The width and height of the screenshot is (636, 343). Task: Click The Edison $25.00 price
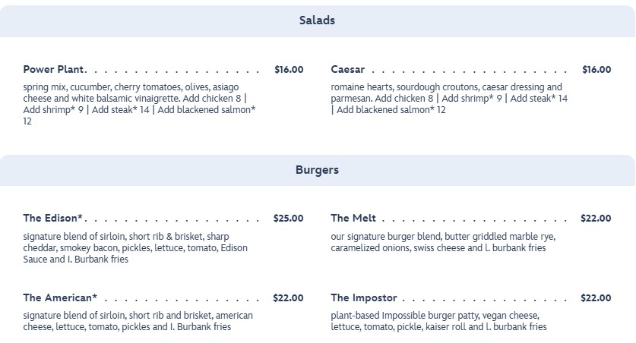point(288,219)
